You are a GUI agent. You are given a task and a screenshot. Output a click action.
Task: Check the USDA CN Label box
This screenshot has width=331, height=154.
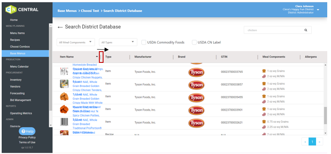[x=194, y=42]
